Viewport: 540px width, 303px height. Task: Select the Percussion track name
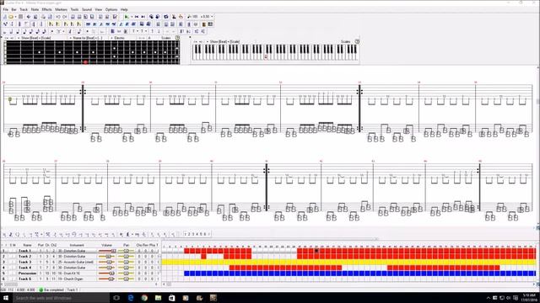tap(27, 273)
